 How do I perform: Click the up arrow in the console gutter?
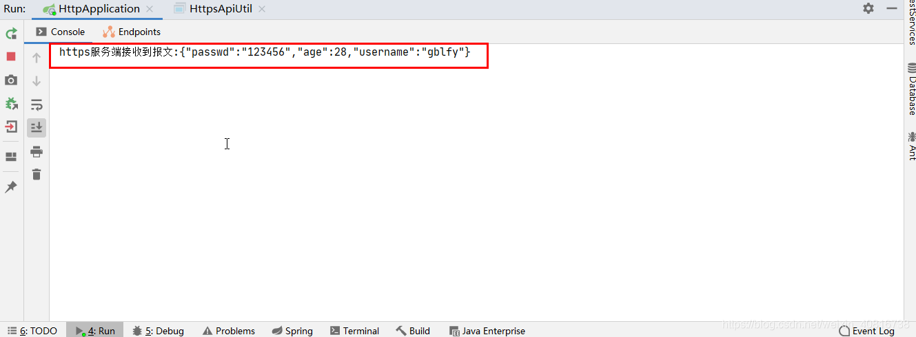coord(37,58)
